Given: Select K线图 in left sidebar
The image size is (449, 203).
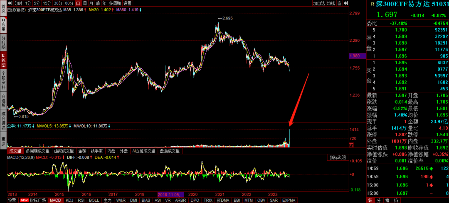Looking at the screenshot, I should coord(3,60).
